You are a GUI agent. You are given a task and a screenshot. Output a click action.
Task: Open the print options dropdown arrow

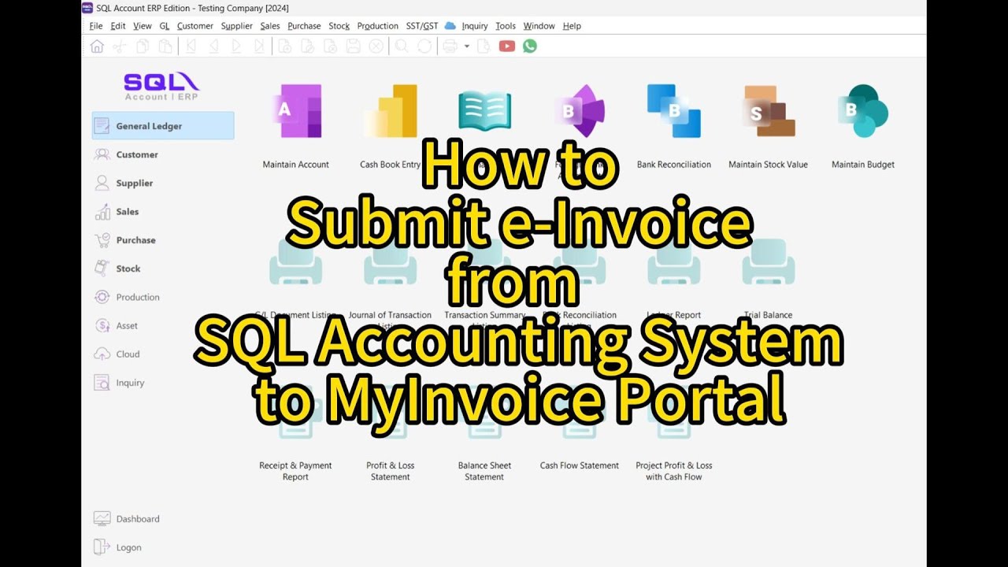pos(466,46)
